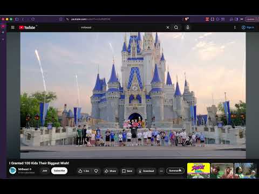Open YouTube settings three-dot menu
Image resolution: width=259 pixels, height=194 pixels.
pyautogui.click(x=235, y=27)
